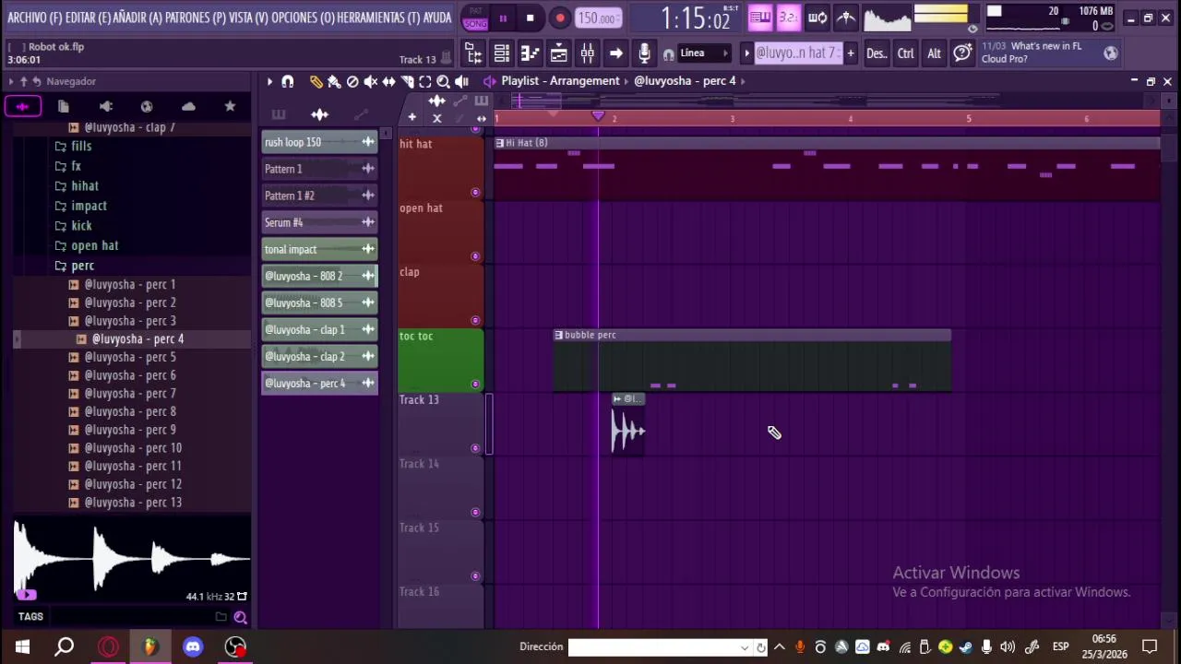Screen dimensions: 1181x664
Task: Select the slip tool in playlist
Action: click(x=389, y=81)
